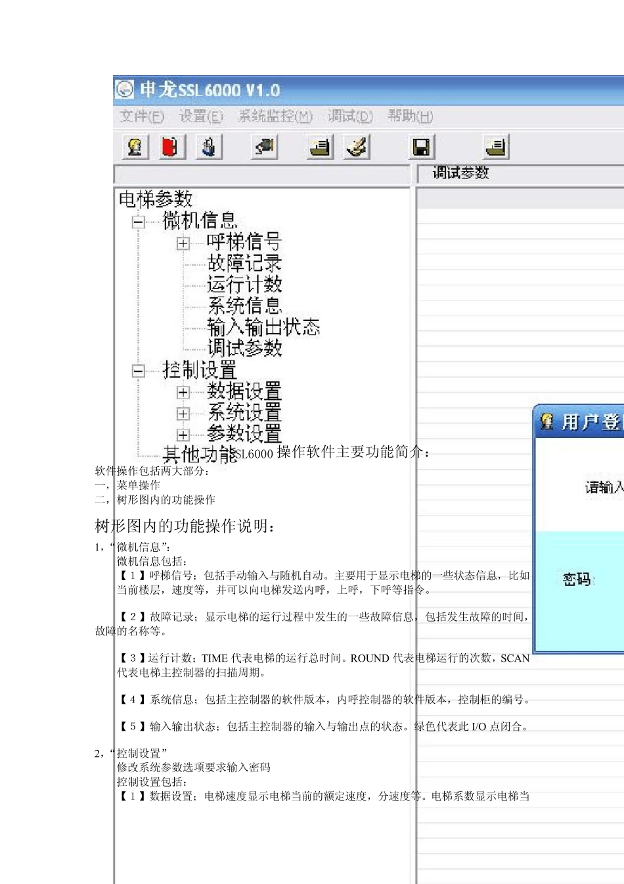Click the user login person icon in toolbar
This screenshot has width=624, height=884.
pyautogui.click(x=135, y=146)
